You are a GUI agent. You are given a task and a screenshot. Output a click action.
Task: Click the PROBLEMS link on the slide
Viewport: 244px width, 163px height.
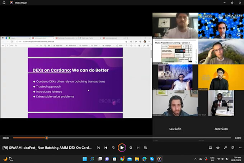click(110, 101)
